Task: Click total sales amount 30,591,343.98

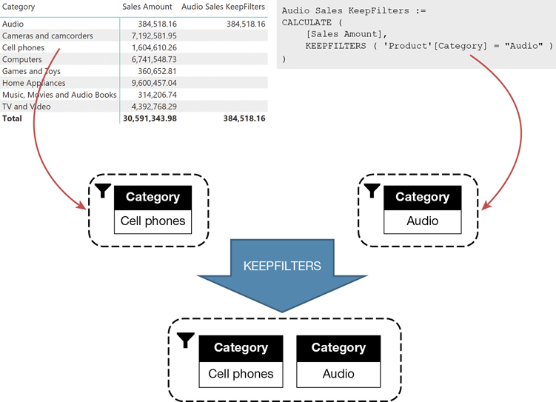Action: click(x=150, y=118)
